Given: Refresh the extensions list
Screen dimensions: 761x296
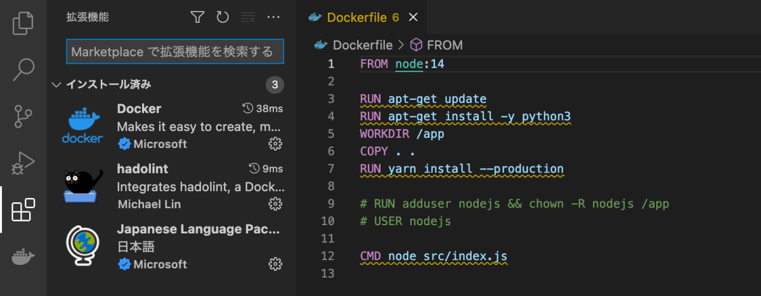Looking at the screenshot, I should 223,18.
